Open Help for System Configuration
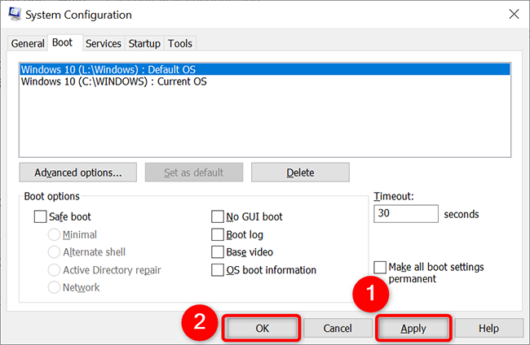The image size is (530, 345). click(x=488, y=328)
